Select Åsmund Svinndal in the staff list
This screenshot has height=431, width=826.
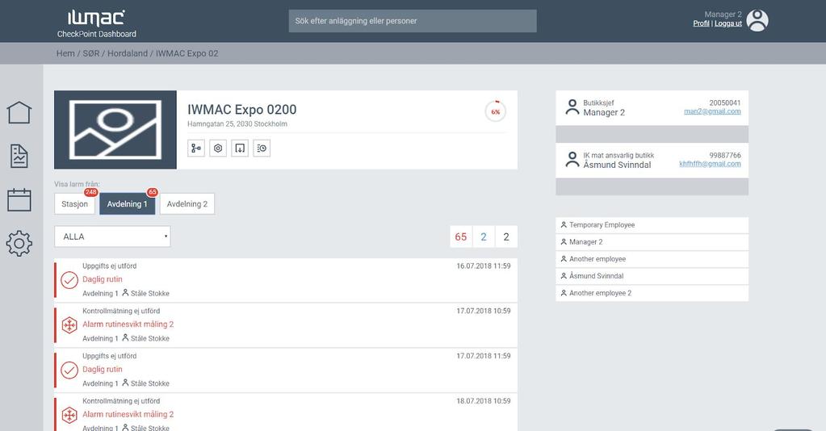click(652, 276)
